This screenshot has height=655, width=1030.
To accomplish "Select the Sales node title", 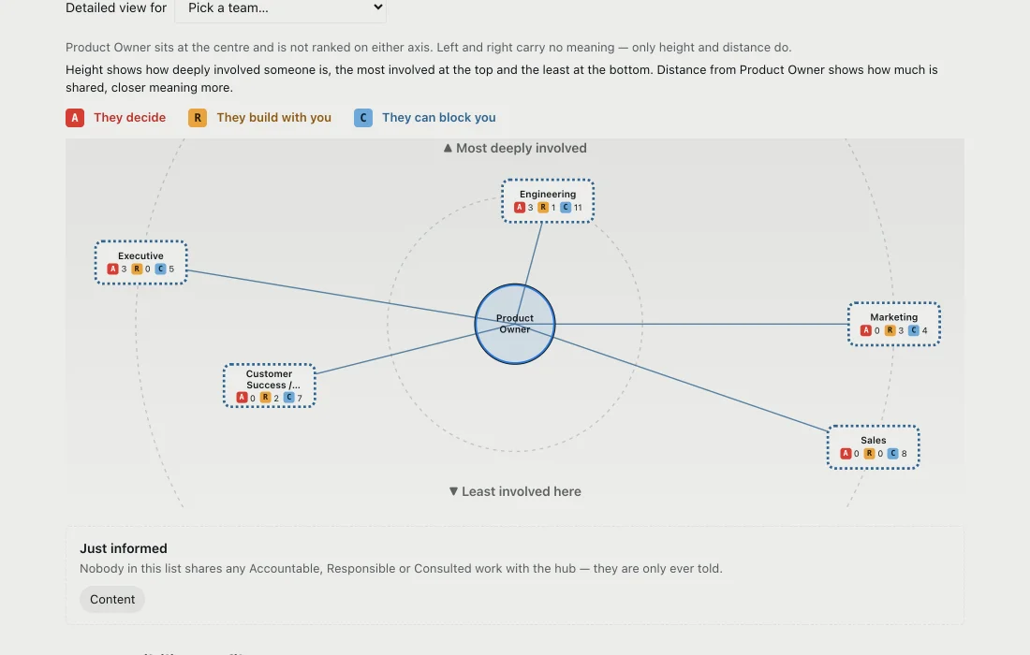I will tap(873, 441).
